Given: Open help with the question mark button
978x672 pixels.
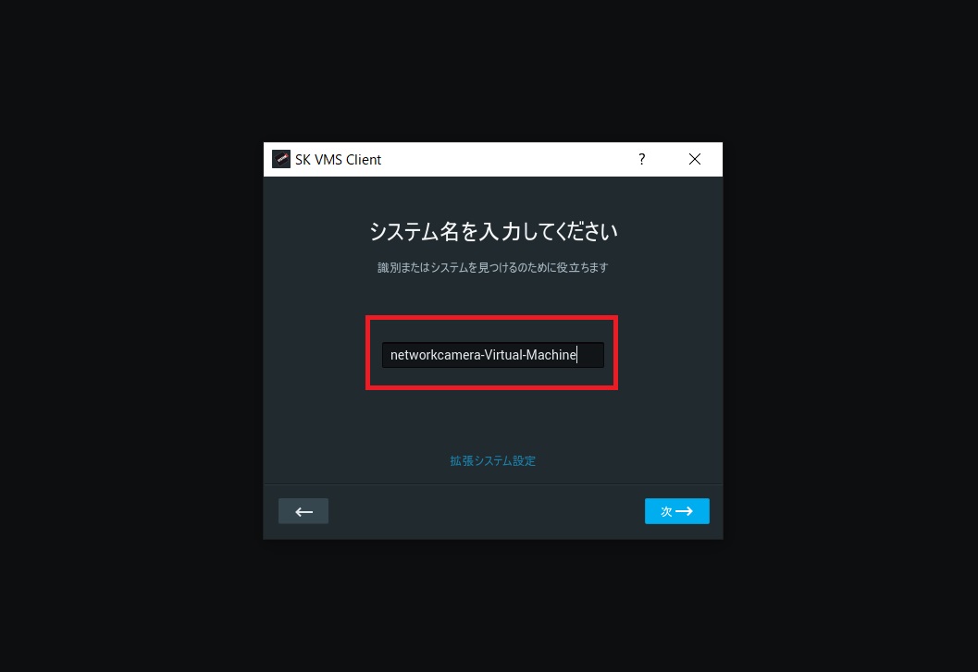Looking at the screenshot, I should click(642, 159).
